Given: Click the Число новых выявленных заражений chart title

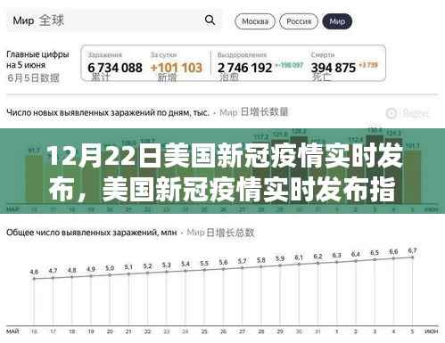Looking at the screenshot, I should tap(108, 112).
